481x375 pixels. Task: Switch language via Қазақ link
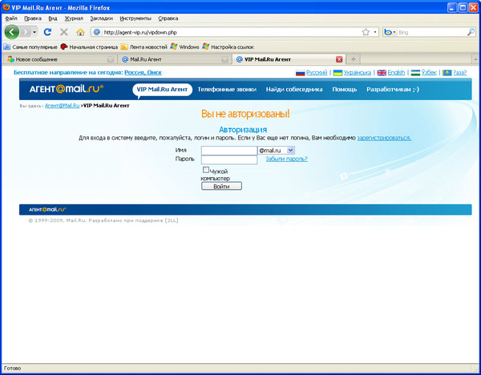(460, 73)
